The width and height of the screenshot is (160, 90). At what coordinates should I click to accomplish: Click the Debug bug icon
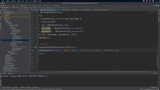[32, 5]
